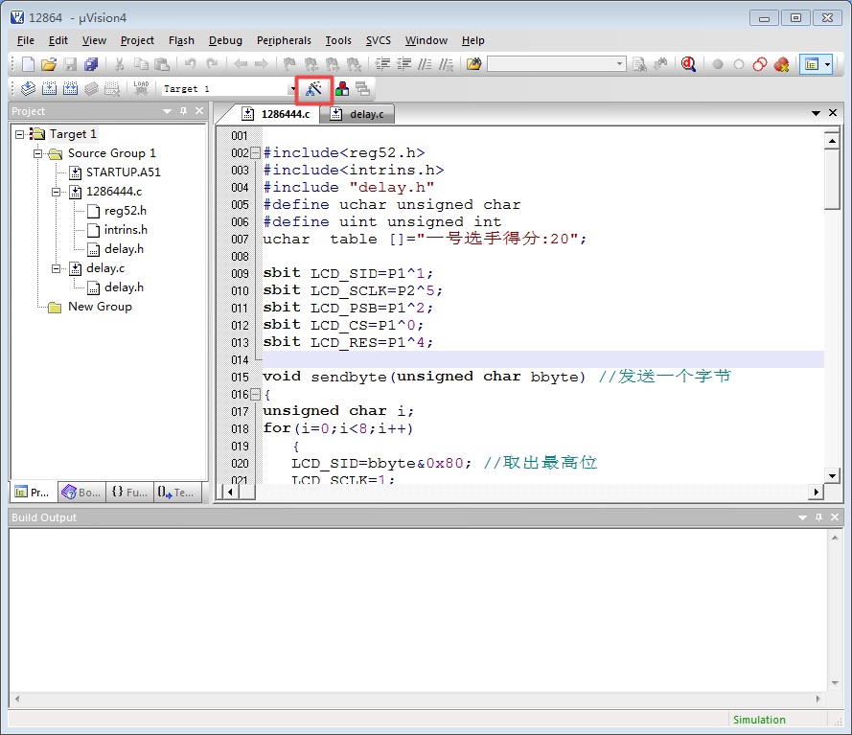Image resolution: width=852 pixels, height=735 pixels.
Task: Open File Extensions, Books and Environment icon
Action: click(x=342, y=88)
